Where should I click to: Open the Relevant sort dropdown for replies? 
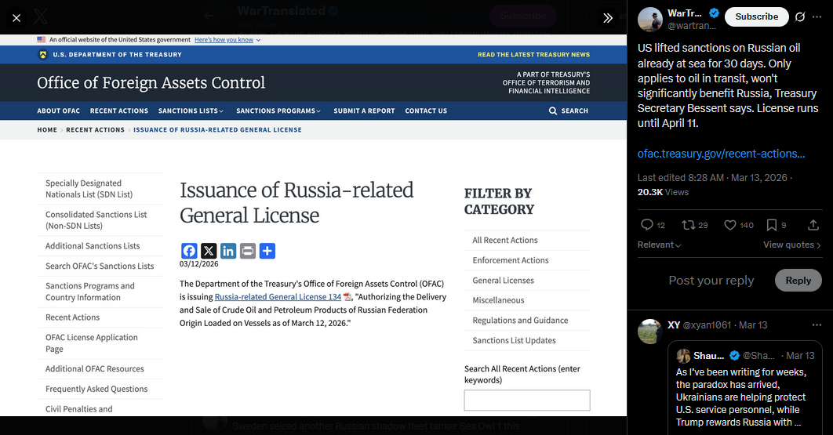660,245
